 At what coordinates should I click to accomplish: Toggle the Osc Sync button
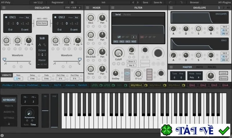[x=42, y=23]
